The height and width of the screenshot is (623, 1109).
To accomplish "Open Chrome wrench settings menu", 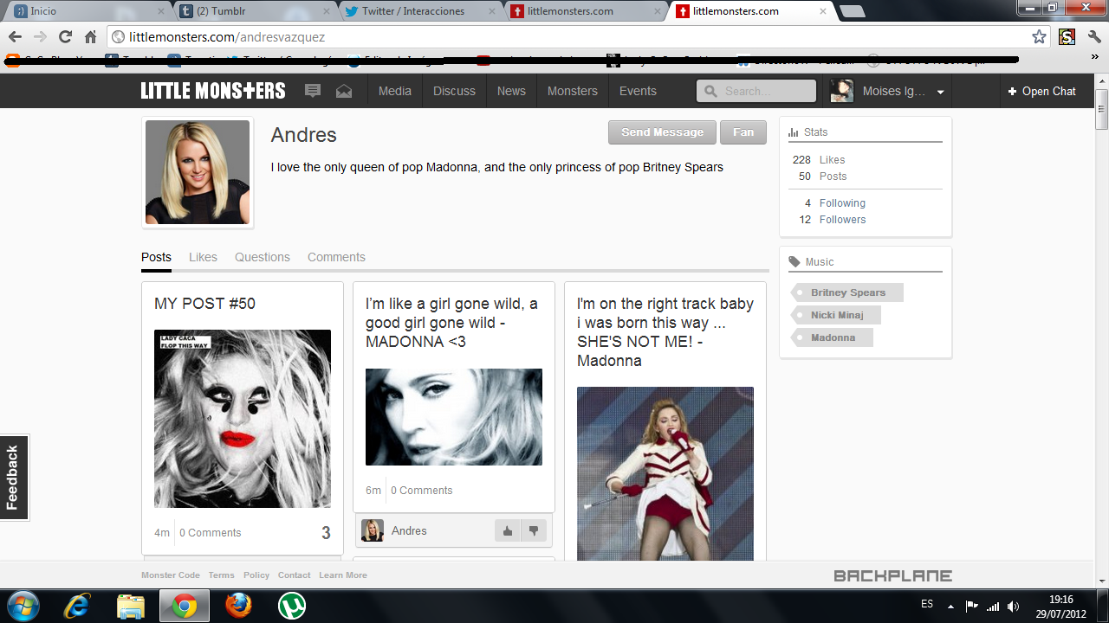I will (1094, 37).
